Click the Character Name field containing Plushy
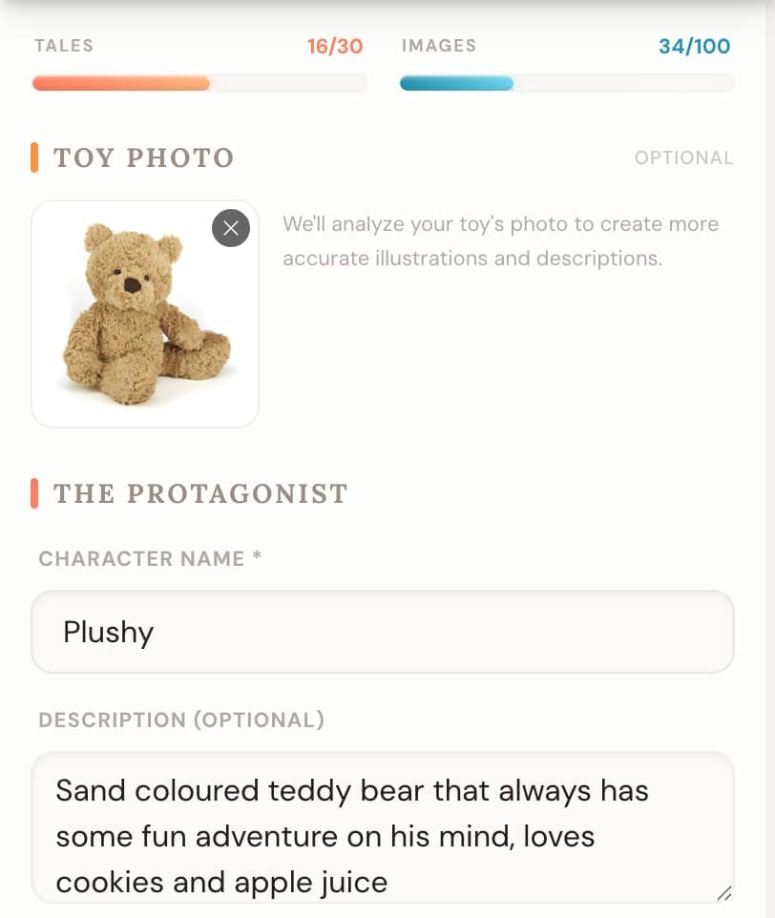The width and height of the screenshot is (775, 918). pos(382,632)
